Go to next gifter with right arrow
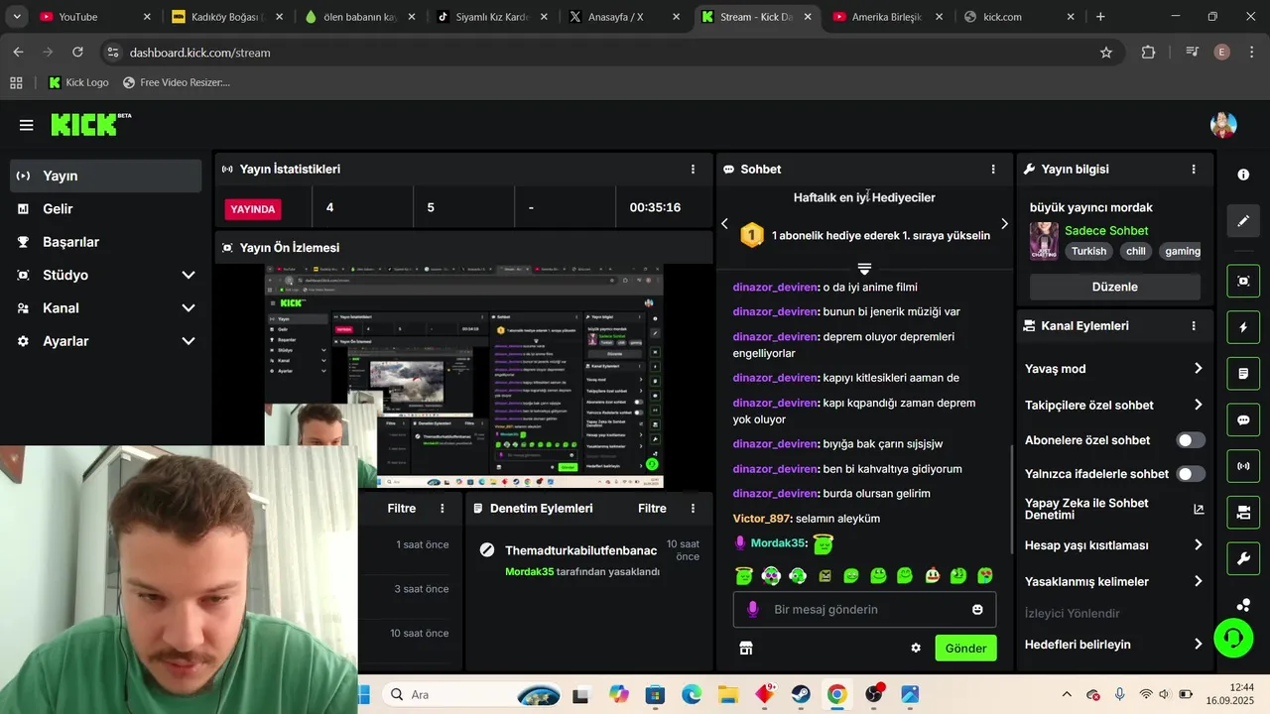 [x=1004, y=224]
